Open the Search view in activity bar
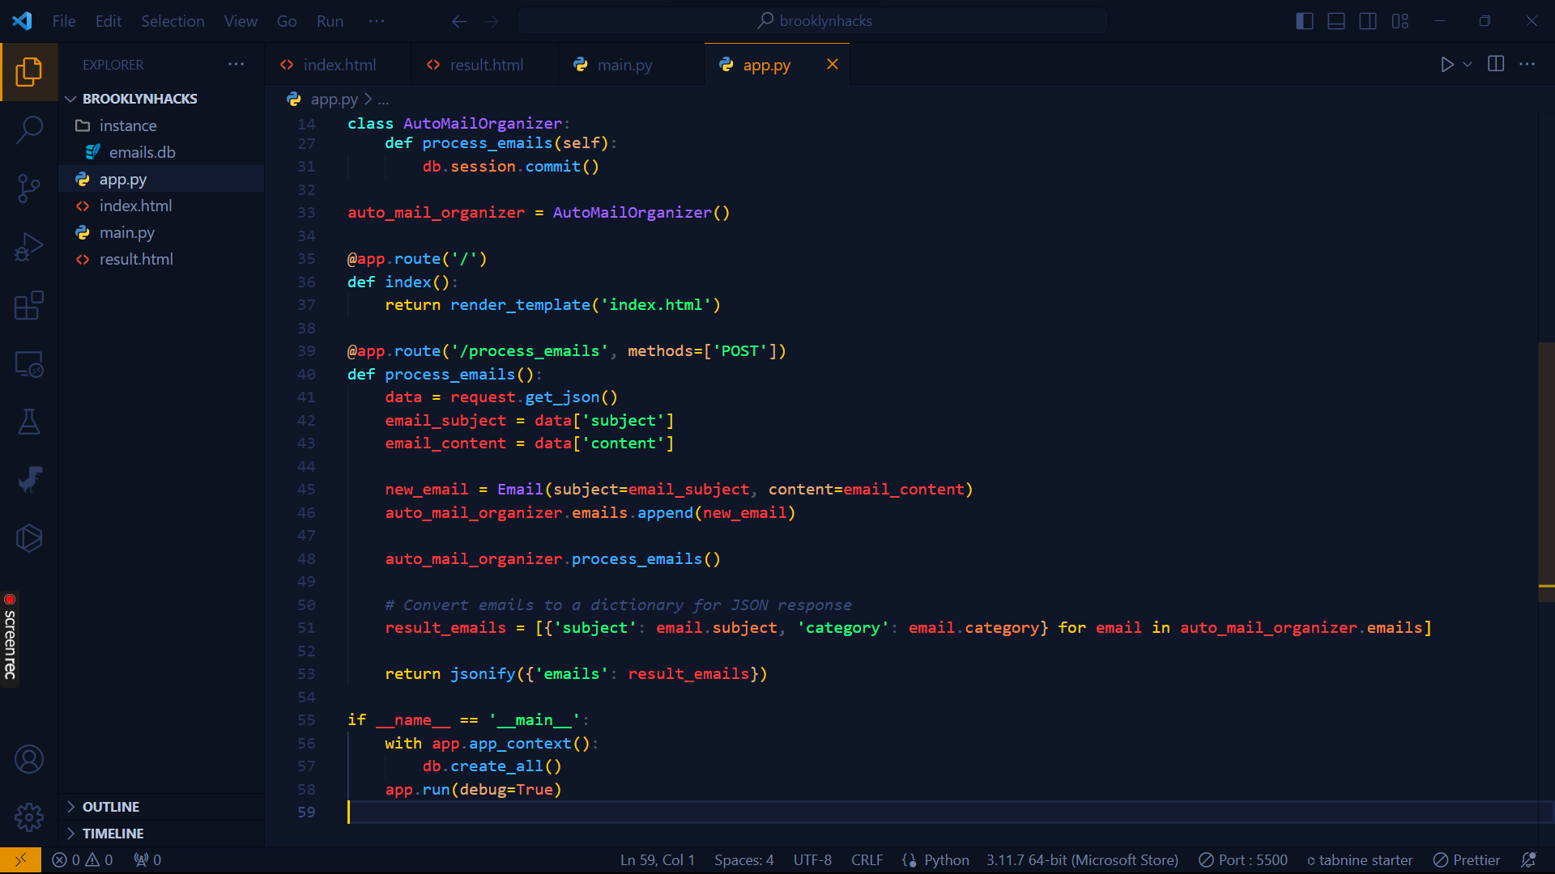Viewport: 1555px width, 874px height. click(x=29, y=129)
